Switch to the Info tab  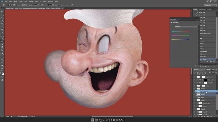point(179,20)
